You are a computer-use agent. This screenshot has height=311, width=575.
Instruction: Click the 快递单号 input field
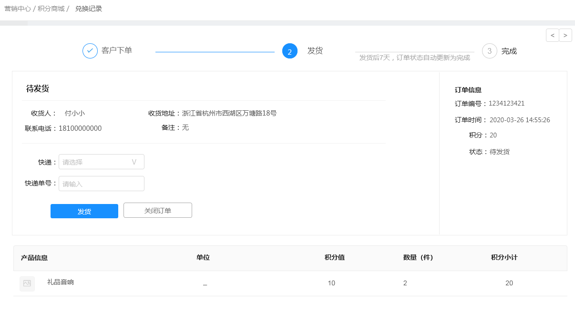click(x=102, y=184)
